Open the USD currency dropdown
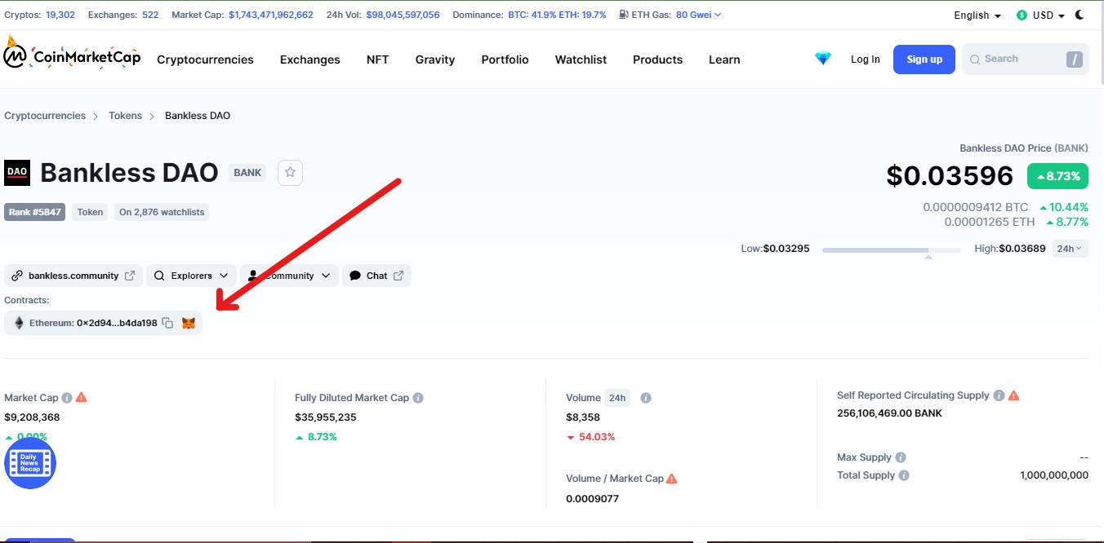This screenshot has height=543, width=1104. tap(1040, 15)
